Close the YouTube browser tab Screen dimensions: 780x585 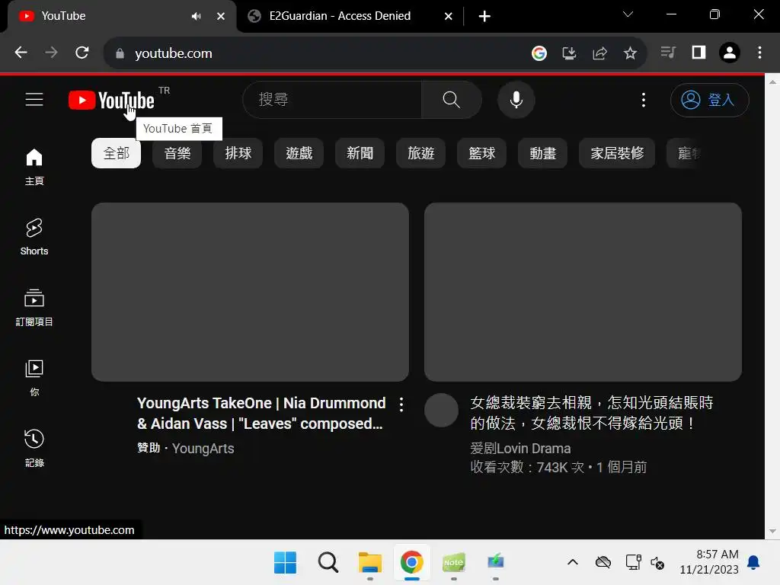[221, 17]
